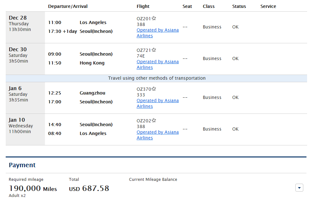Click the 190,000 Miles required mileage value
The height and width of the screenshot is (202, 309).
[x=33, y=188]
